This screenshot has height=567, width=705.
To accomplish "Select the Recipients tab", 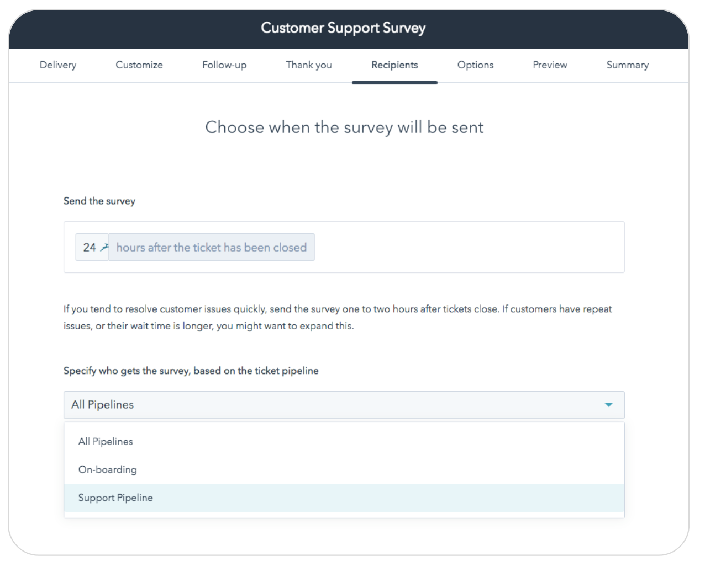I will coord(394,65).
